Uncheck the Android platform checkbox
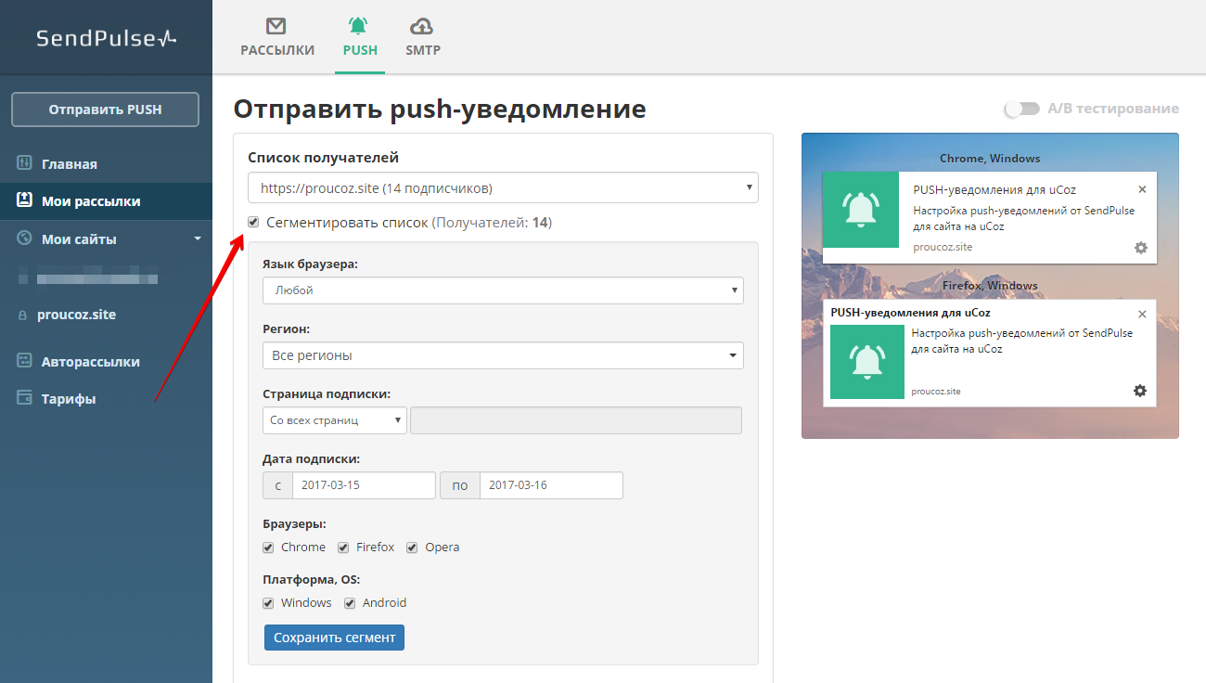 (350, 603)
